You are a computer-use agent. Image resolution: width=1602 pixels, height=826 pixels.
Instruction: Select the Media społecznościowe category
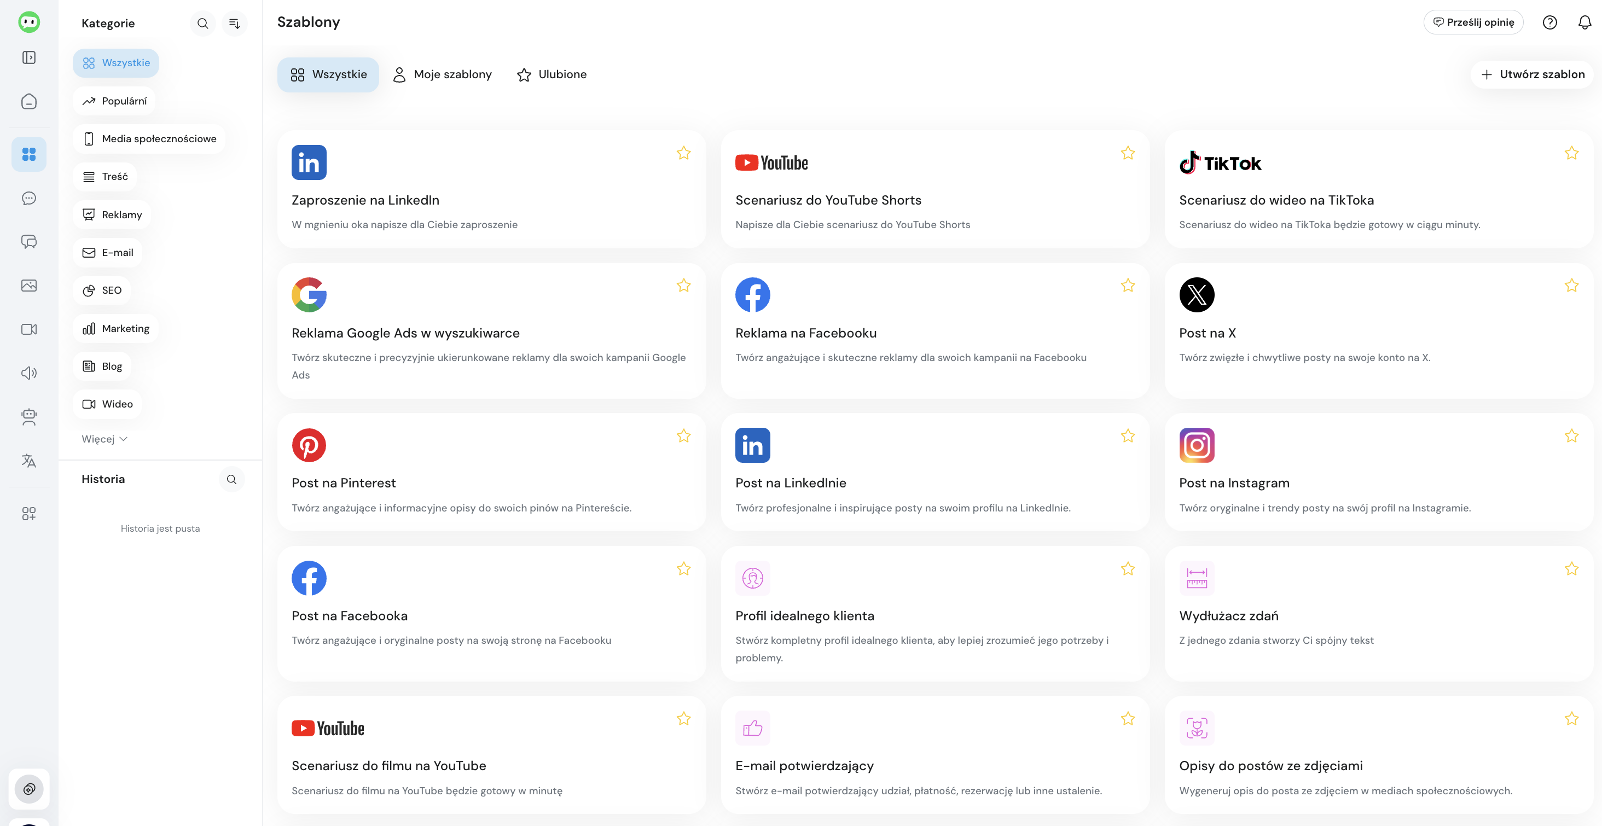[149, 139]
